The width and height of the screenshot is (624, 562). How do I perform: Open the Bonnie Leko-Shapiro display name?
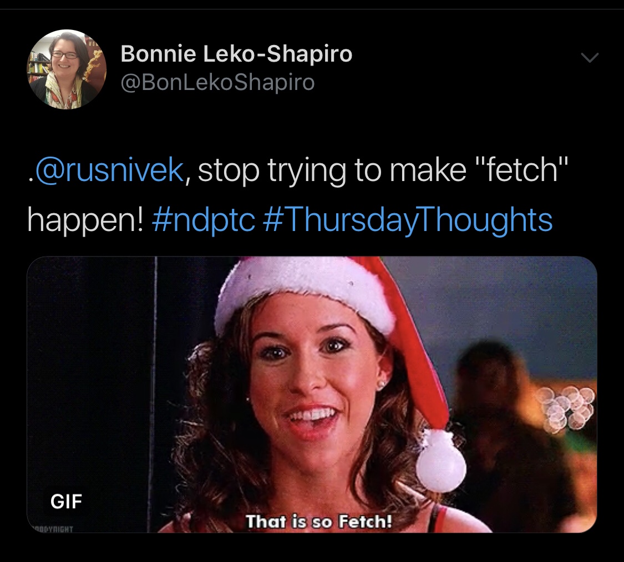[236, 54]
